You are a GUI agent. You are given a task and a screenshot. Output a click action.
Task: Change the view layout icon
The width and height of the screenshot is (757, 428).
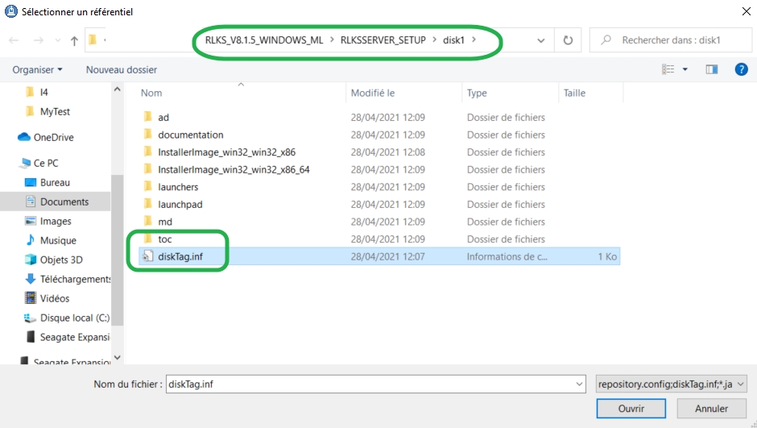(668, 69)
